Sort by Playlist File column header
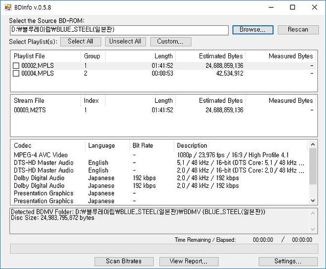 tap(30, 56)
